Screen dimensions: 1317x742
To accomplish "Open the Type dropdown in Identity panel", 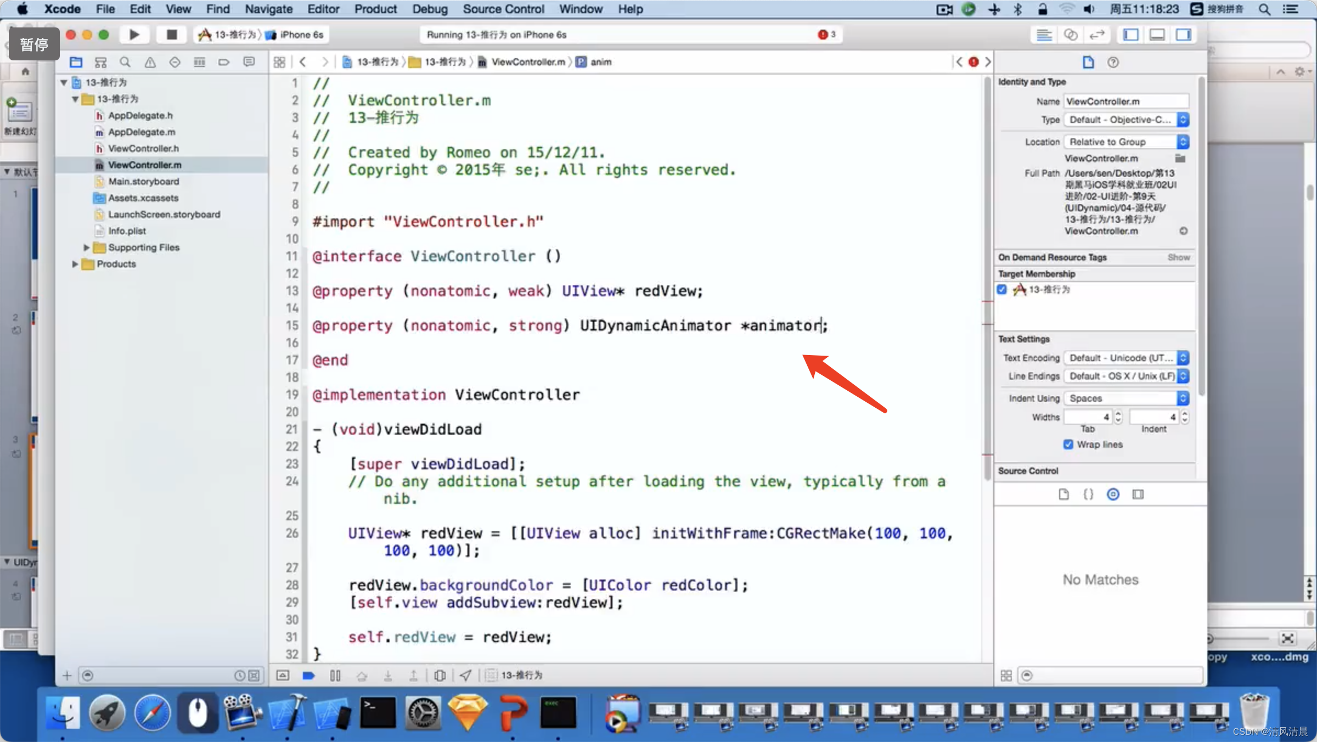I will 1124,120.
